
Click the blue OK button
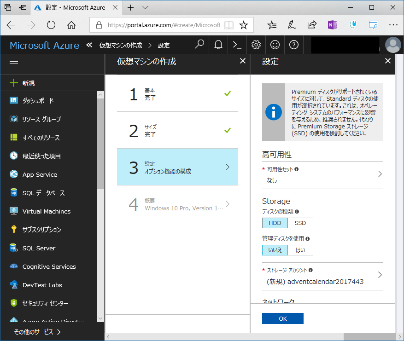(x=283, y=318)
